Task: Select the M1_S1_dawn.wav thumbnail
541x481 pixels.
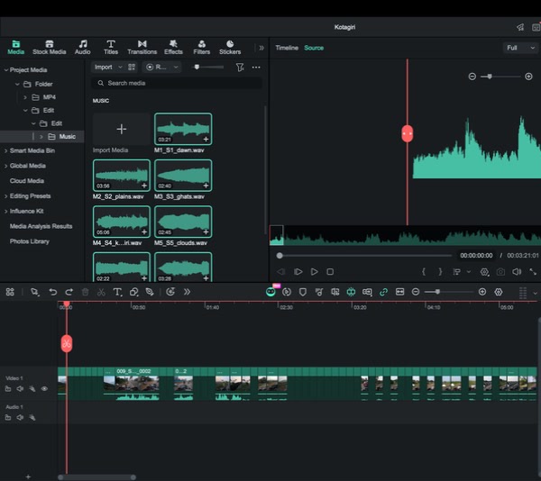Action: click(183, 129)
